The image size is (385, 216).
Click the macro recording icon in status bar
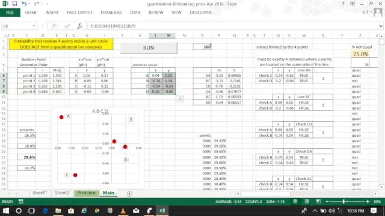click(x=21, y=202)
